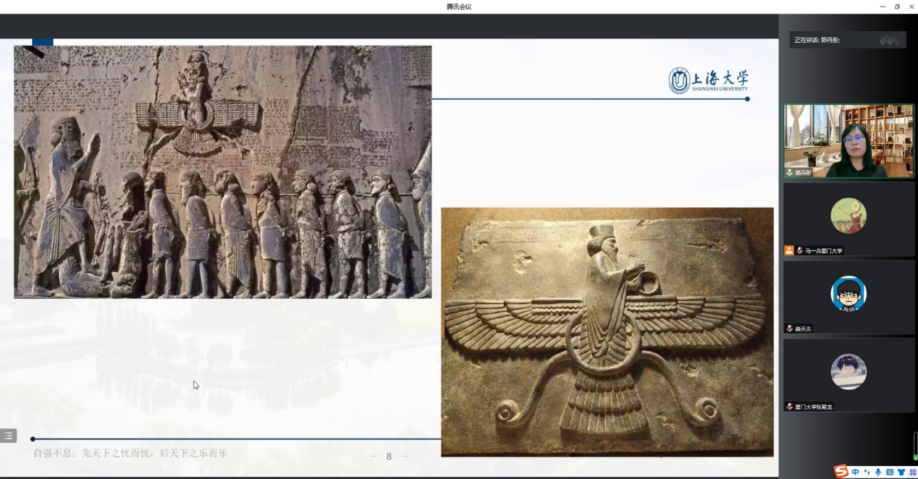Toggle Chinese/English input mode (中)
Viewport: 918px width, 479px height.
click(855, 472)
